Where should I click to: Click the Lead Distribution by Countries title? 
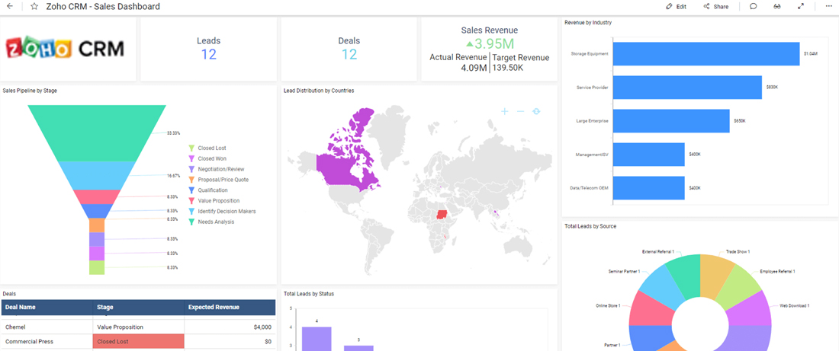(x=319, y=91)
